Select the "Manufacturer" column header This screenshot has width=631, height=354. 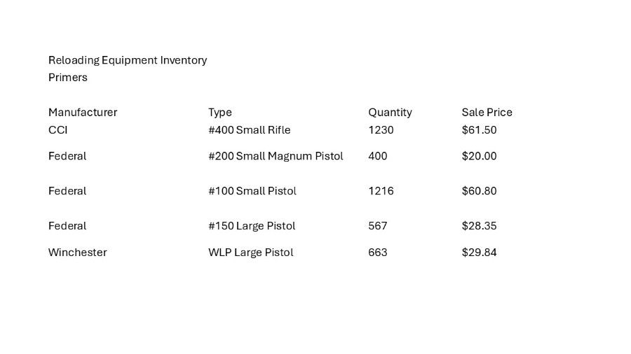83,112
